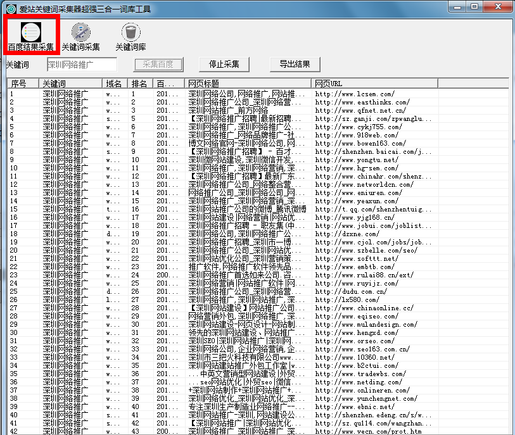
Task: Click title 深圳网站推广公司的微博_腾讯微博
Action: coord(247,209)
